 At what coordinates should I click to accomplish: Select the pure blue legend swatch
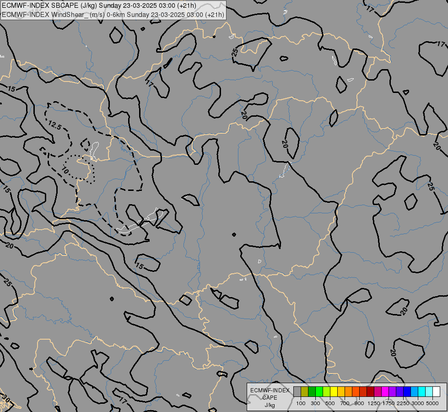coord(407,391)
